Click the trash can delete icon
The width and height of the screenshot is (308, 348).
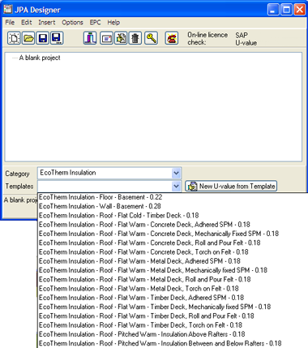(x=135, y=38)
